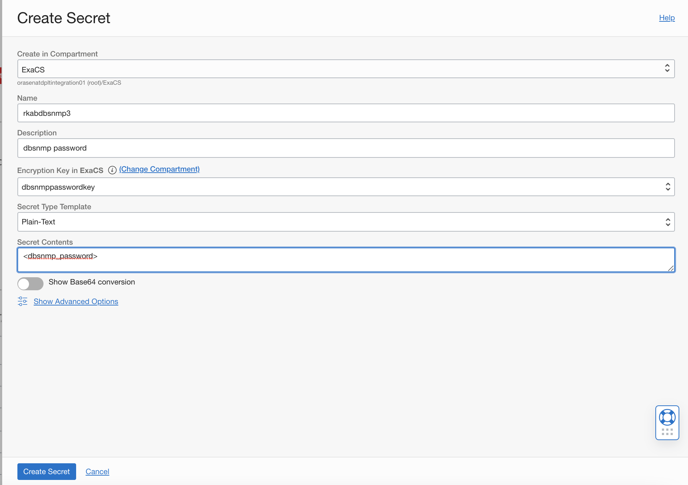This screenshot has height=485, width=688.
Task: Click the Encryption Key dropdown arrows icon
Action: click(668, 187)
